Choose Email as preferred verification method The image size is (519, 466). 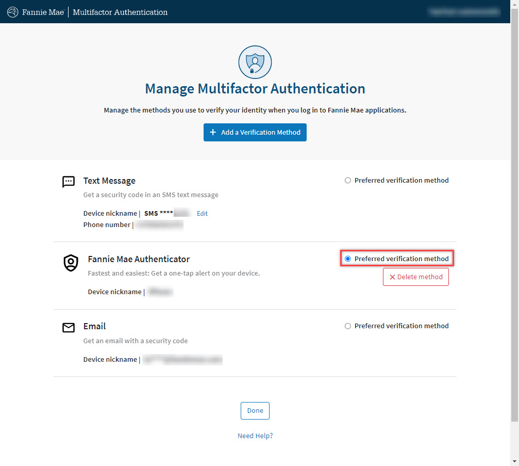coord(348,326)
